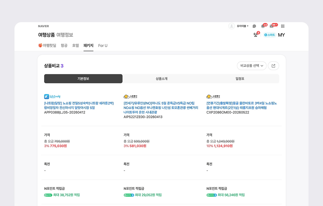The image size is (323, 206).
Task: Click the share icon button
Action: coord(273,66)
